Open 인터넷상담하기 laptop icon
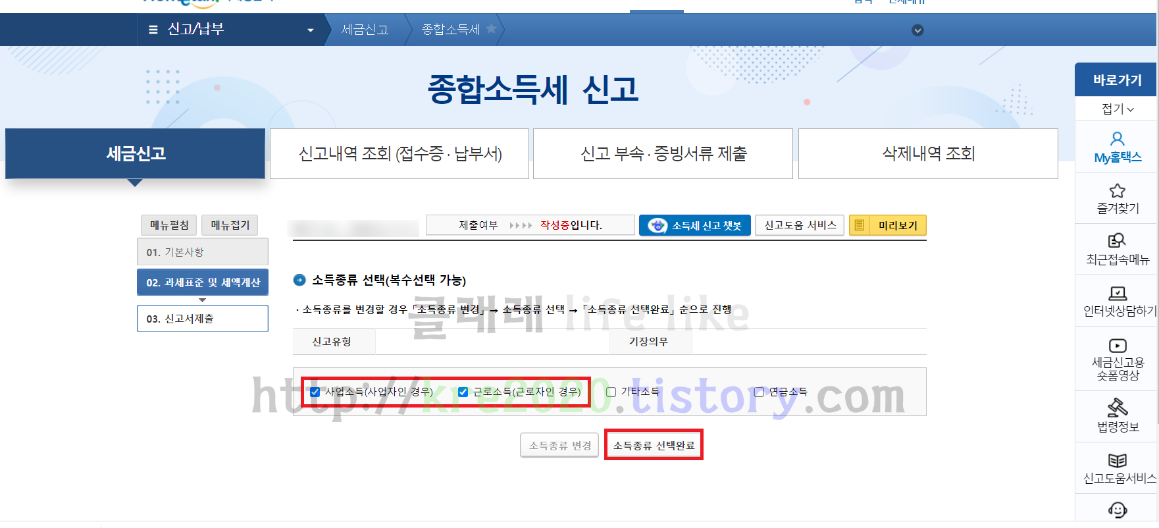Viewport: 1159px width, 528px height. click(x=1118, y=293)
